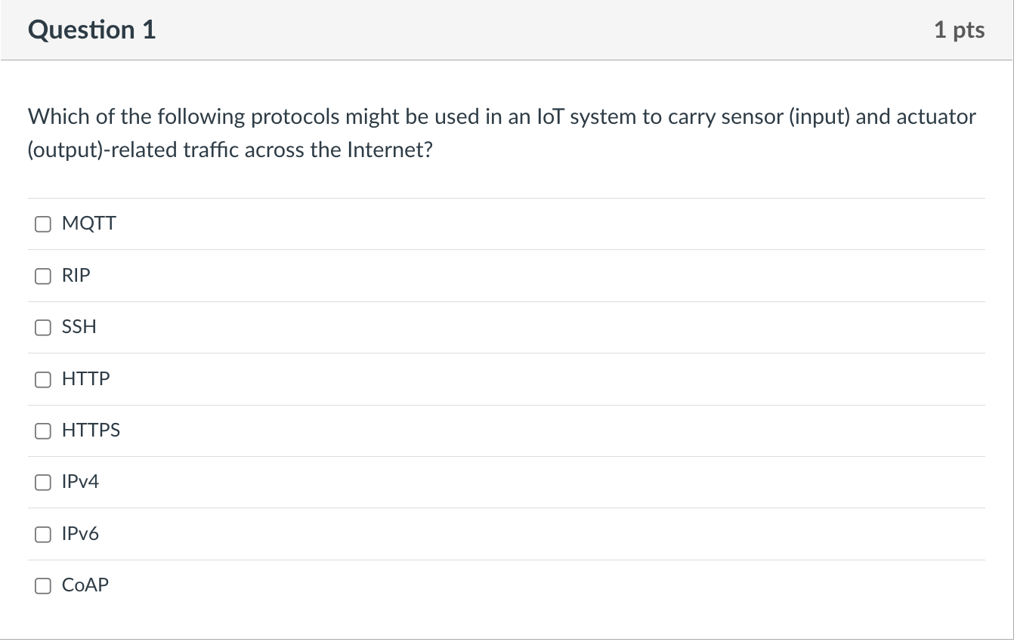
Task: Enable the SSH checkbox
Action: (x=43, y=327)
